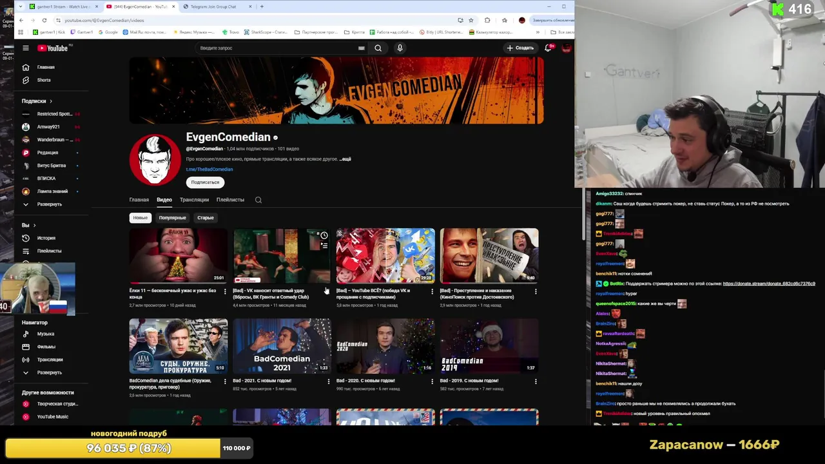Add VK video to queue

tap(324, 246)
